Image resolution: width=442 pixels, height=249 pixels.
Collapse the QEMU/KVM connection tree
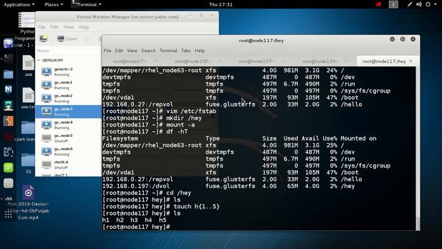pyautogui.click(x=39, y=60)
